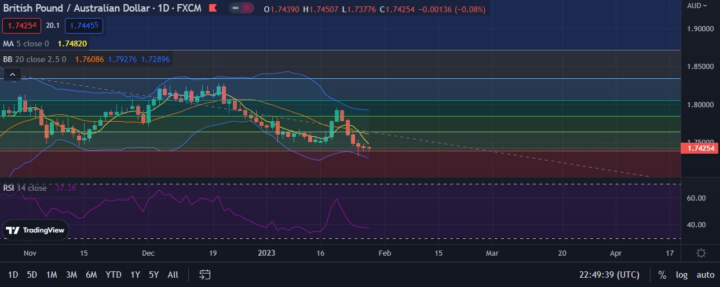Collapse the indicator legend with chevron arrow
Viewport: 720px width, 287px height.
point(13,74)
